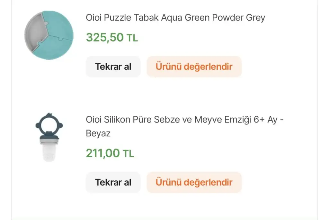Click the ring handle of the feeder image
This screenshot has width=329, height=220.
(x=49, y=124)
